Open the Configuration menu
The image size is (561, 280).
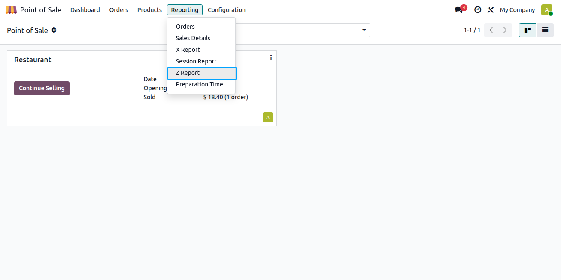pos(227,10)
